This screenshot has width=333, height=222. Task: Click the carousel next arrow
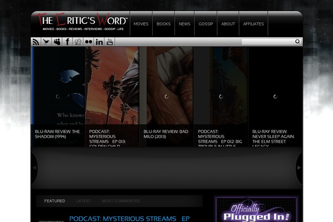point(299,168)
